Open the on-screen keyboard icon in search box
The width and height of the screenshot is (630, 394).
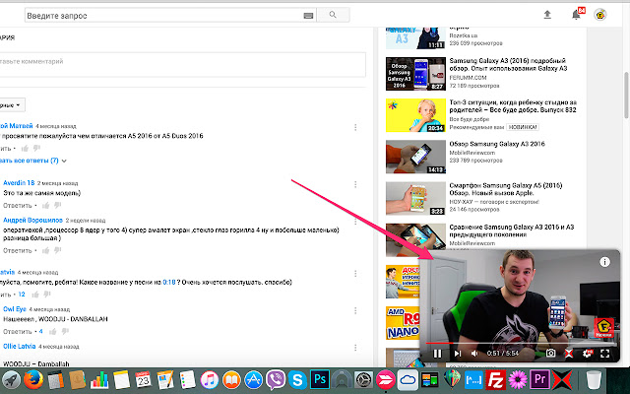tap(308, 16)
